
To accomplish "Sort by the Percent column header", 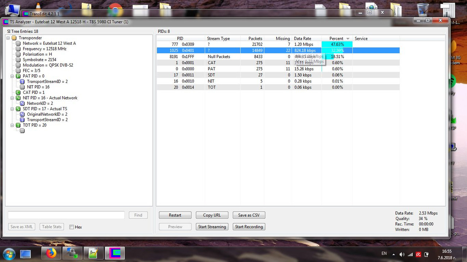I will pyautogui.click(x=337, y=38).
